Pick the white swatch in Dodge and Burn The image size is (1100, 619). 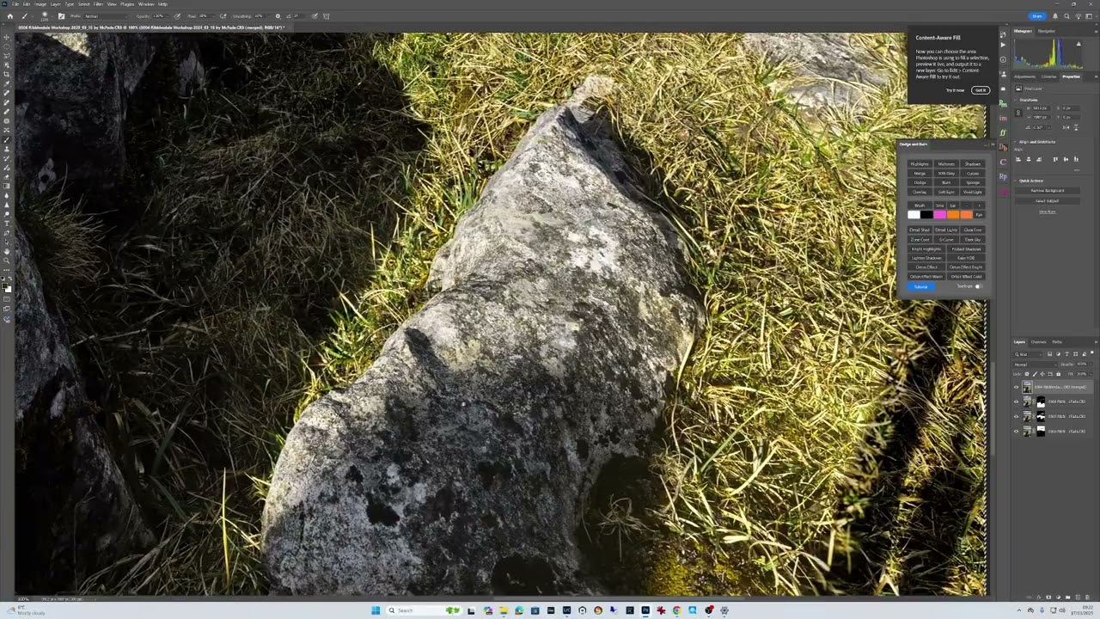(x=914, y=215)
